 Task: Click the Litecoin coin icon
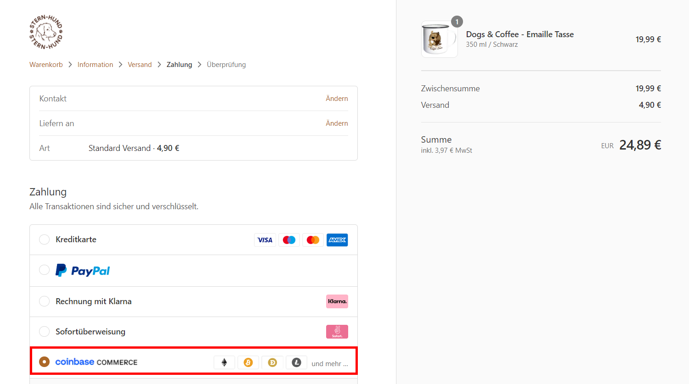point(296,362)
